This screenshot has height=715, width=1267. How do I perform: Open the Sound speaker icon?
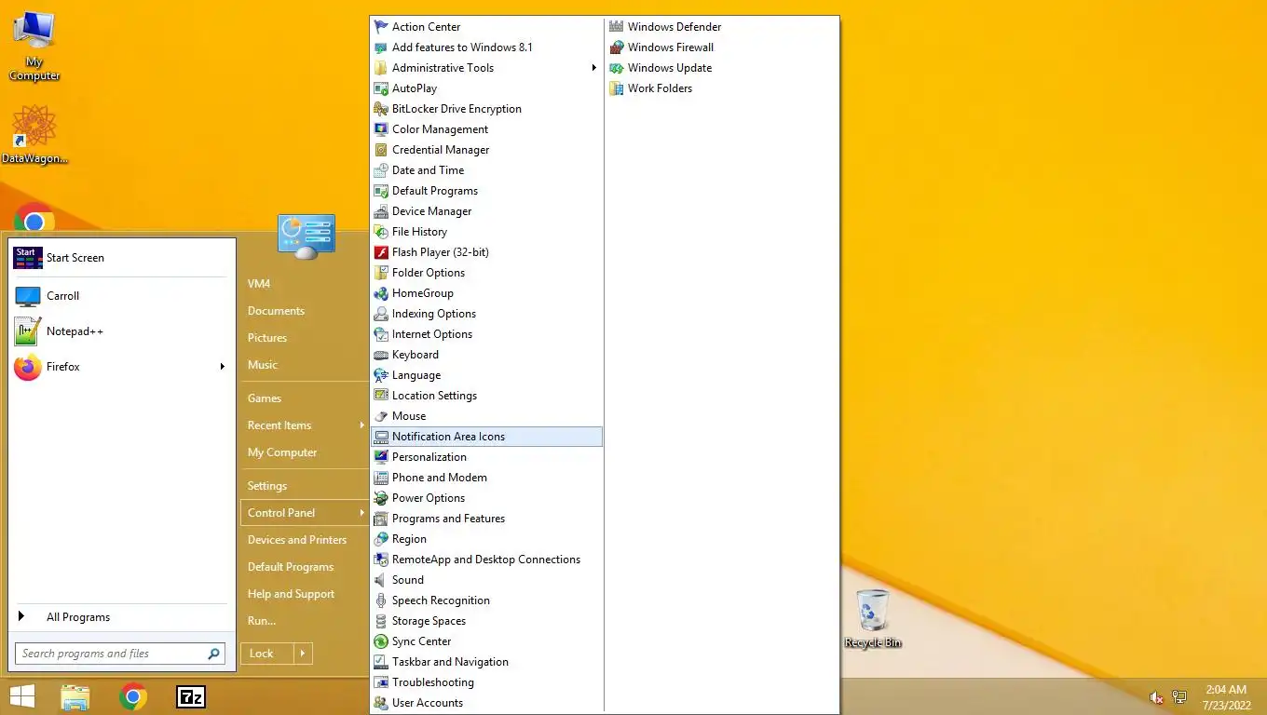381,580
